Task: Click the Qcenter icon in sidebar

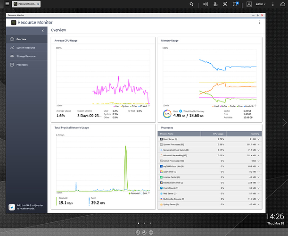Action: pyautogui.click(x=12, y=207)
